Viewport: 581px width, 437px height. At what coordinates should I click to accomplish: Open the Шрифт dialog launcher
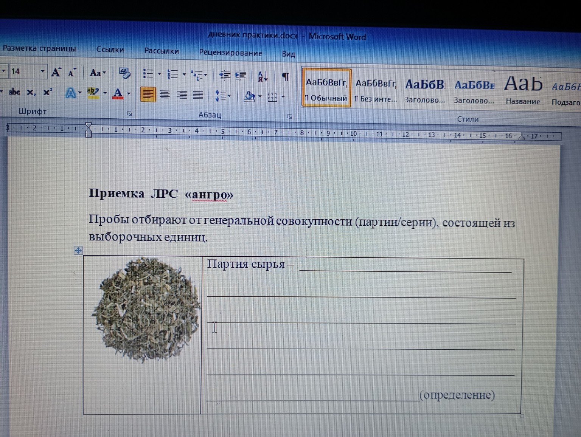click(130, 113)
